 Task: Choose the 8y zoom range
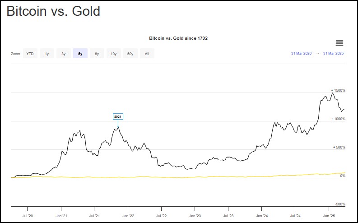[x=97, y=54]
